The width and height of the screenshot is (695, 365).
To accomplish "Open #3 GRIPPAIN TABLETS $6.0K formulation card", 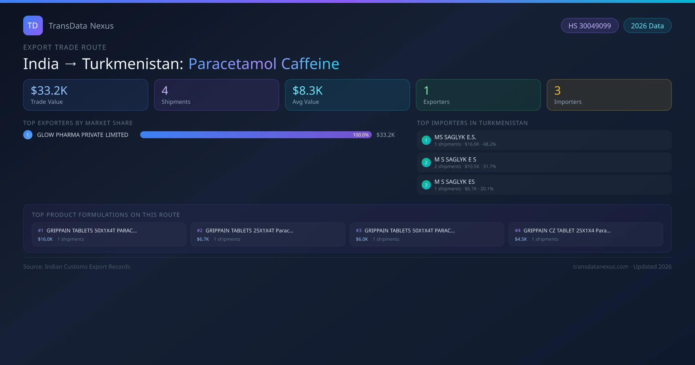I will tap(427, 234).
